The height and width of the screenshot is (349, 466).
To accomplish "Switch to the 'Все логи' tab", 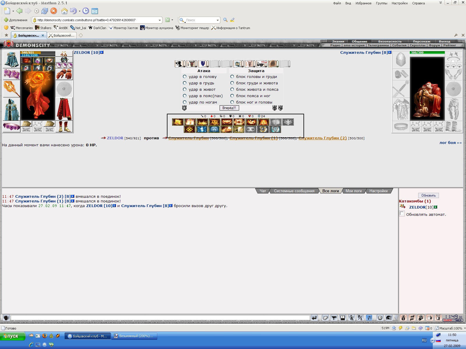I will tap(331, 191).
